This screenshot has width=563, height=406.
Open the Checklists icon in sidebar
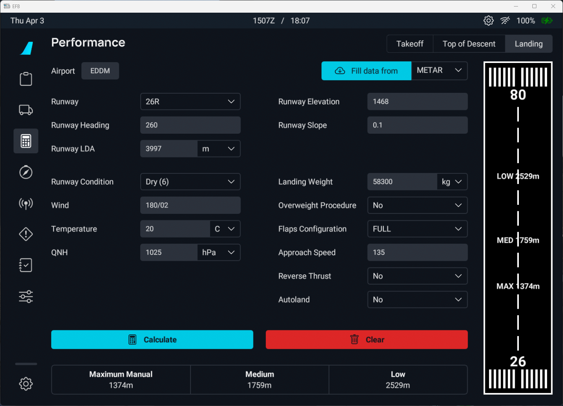click(x=26, y=265)
